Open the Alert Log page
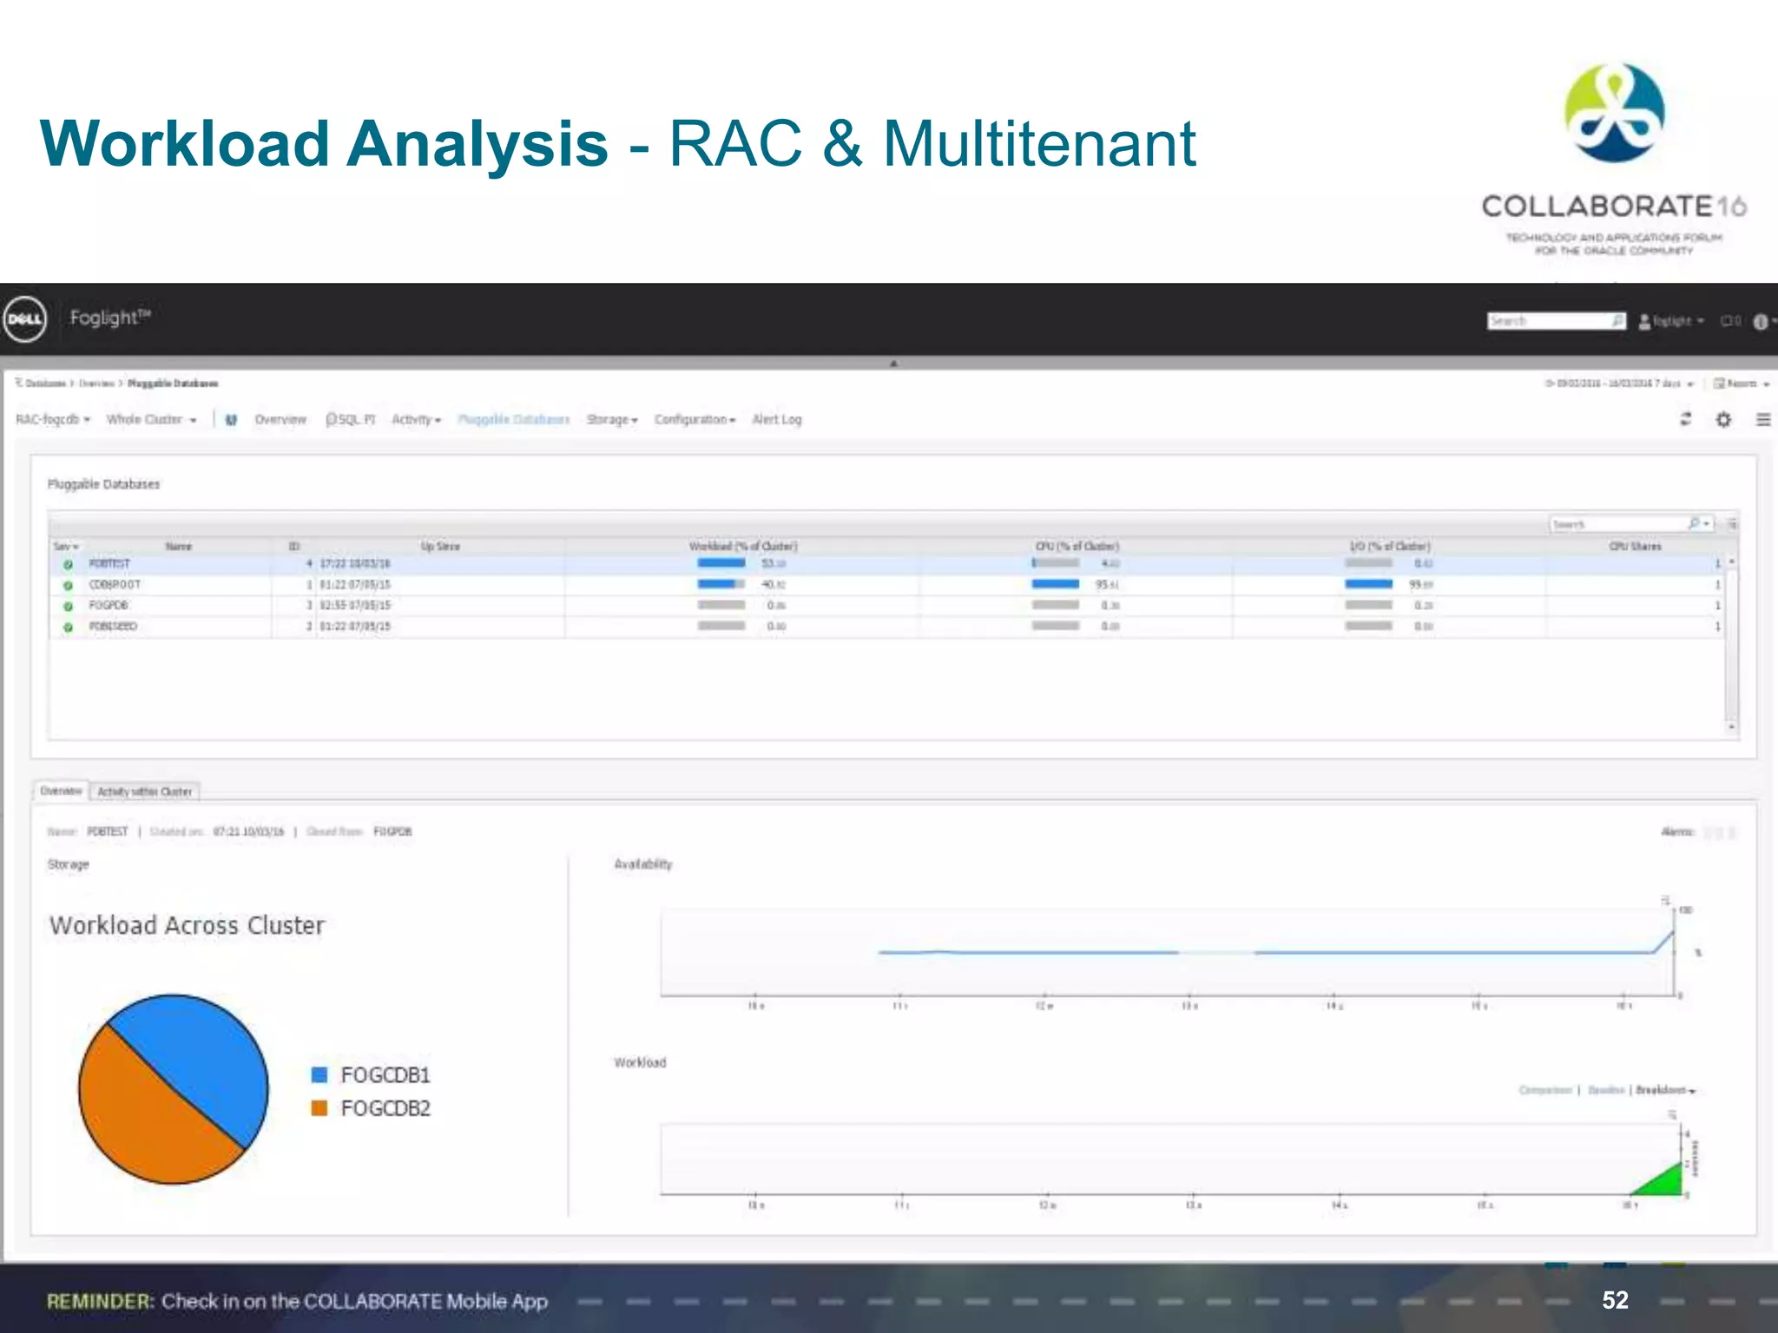 click(777, 420)
